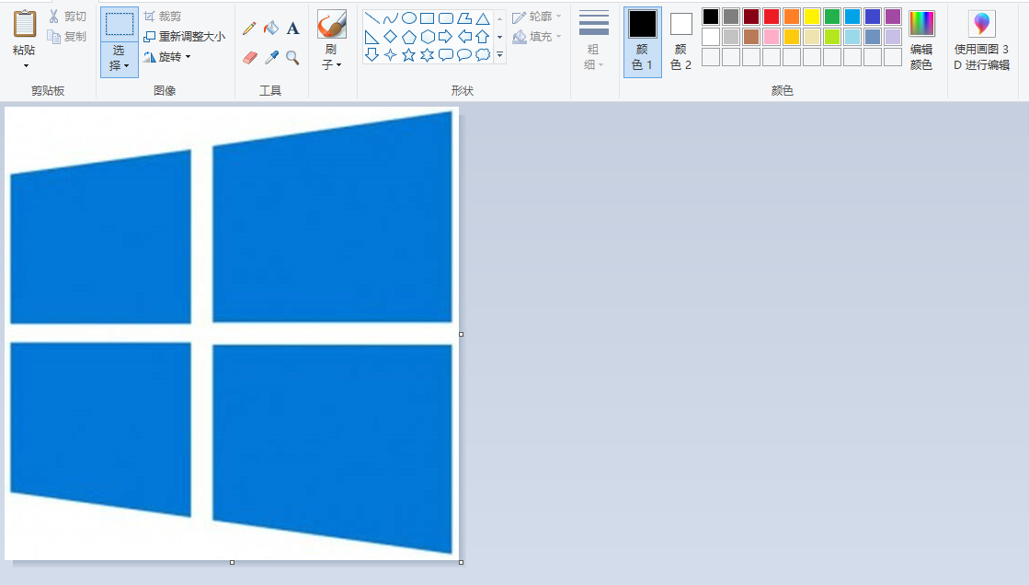Viewport: 1029px width, 585px height.
Task: Choose the Pentagon shape
Action: pos(409,37)
